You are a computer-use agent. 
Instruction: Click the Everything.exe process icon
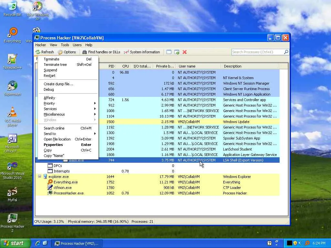click(50, 182)
